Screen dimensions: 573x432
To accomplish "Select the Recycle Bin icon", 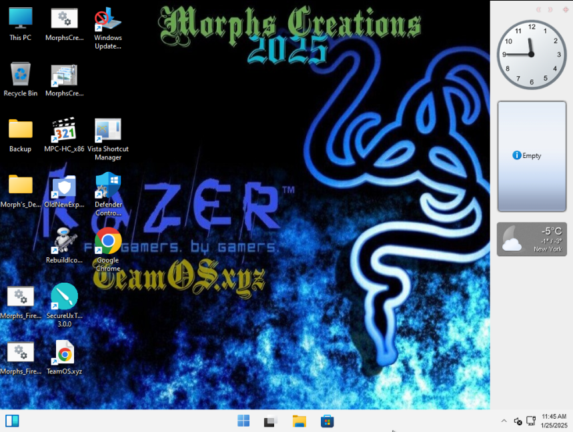I will (x=21, y=79).
